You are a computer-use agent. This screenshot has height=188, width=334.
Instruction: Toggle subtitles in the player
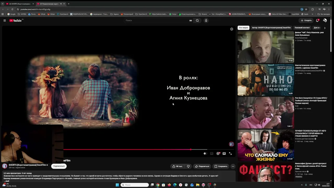(x=212, y=154)
